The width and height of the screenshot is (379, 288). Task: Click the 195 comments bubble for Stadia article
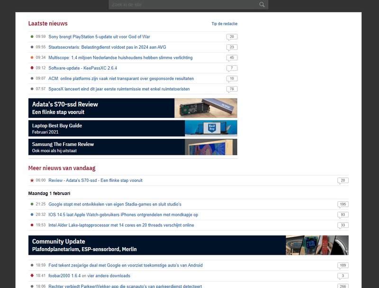343,205
